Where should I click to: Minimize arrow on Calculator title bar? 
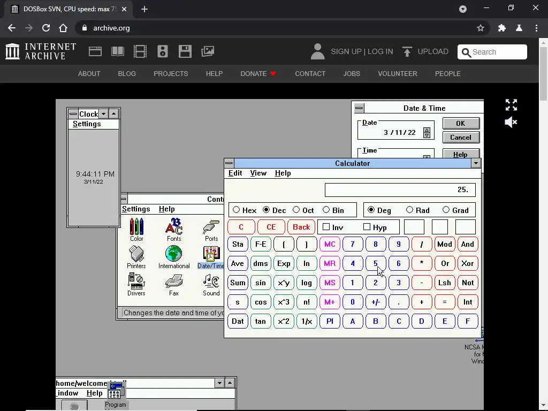point(476,163)
